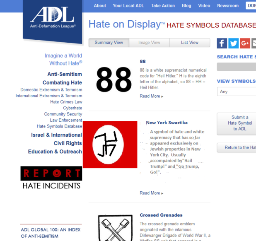
Task: Click Submit a Hate Symbol to ADL
Action: coord(237,124)
